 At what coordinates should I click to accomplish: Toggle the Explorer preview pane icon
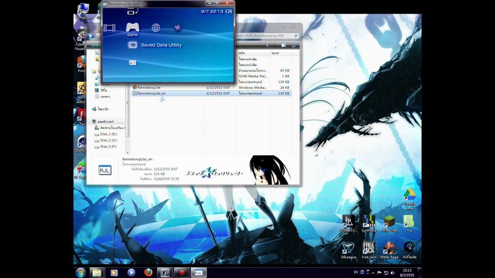tap(283, 45)
